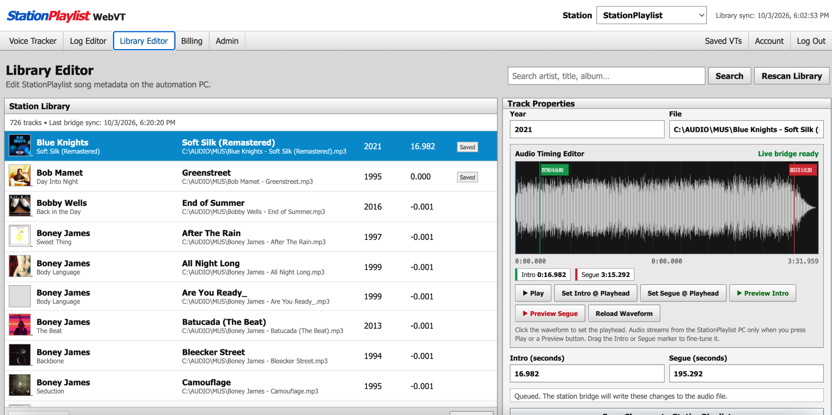Viewport: 832px width, 415px height.
Task: Select the After The Rain track title
Action: pos(211,233)
